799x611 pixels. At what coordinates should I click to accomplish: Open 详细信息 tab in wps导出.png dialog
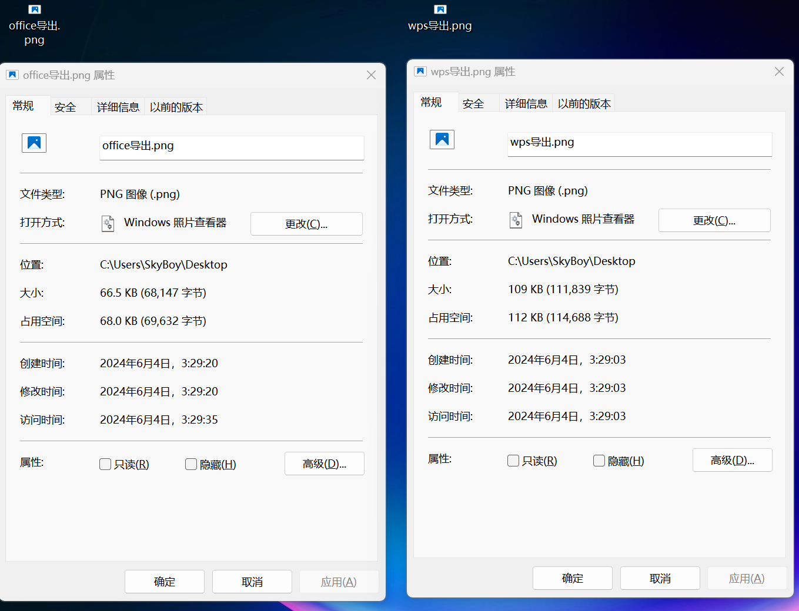pos(526,103)
